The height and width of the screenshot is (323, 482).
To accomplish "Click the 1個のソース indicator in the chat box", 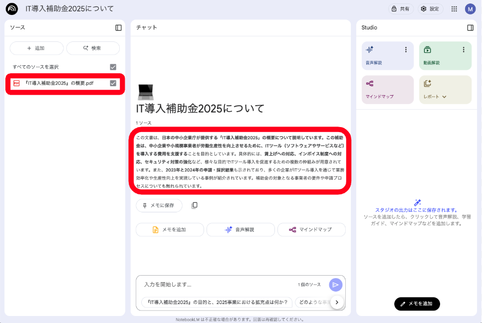I will tap(309, 285).
